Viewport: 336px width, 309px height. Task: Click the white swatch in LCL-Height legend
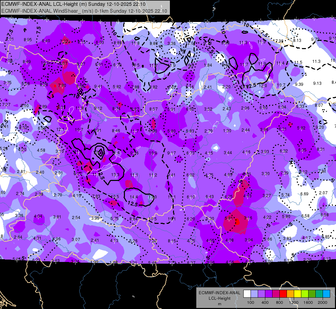(247, 294)
